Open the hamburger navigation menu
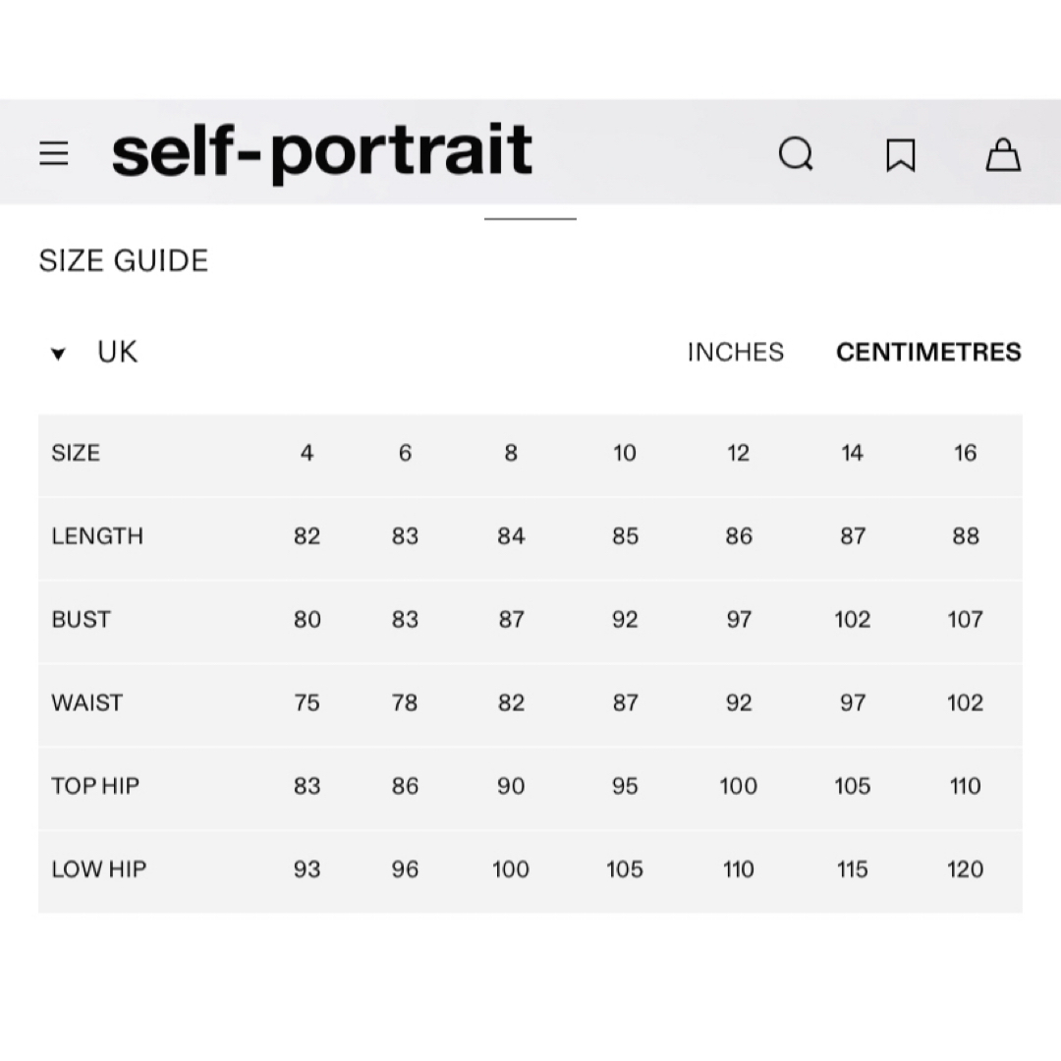The image size is (1061, 1061). pos(53,153)
